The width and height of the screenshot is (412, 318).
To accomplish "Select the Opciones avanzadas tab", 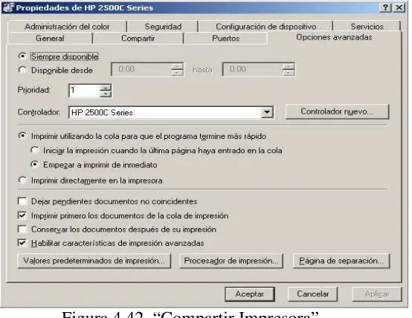I will pos(334,37).
